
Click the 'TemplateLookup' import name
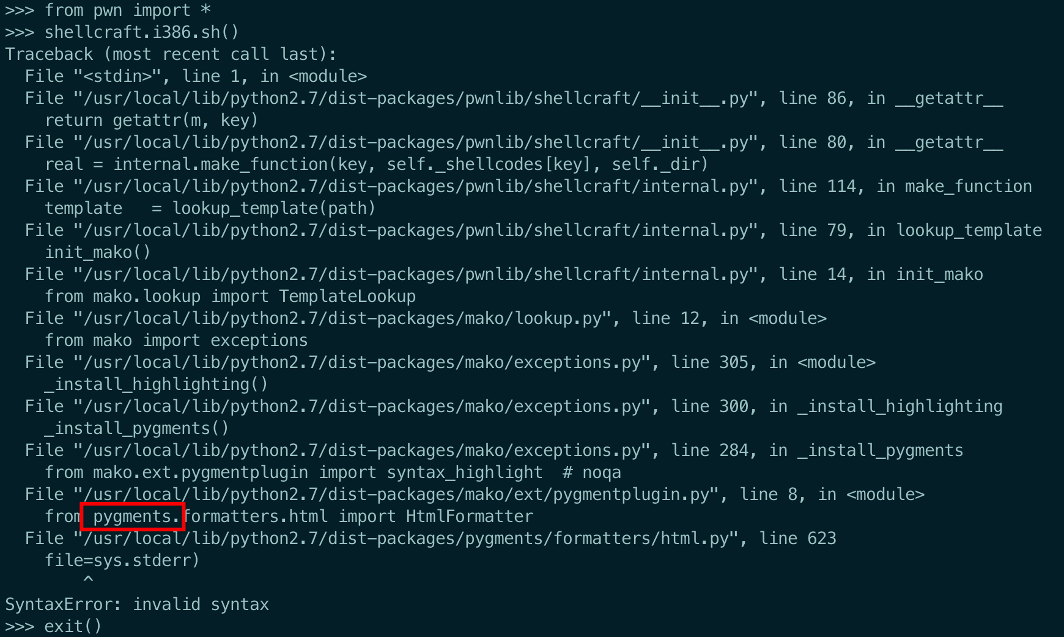(347, 296)
